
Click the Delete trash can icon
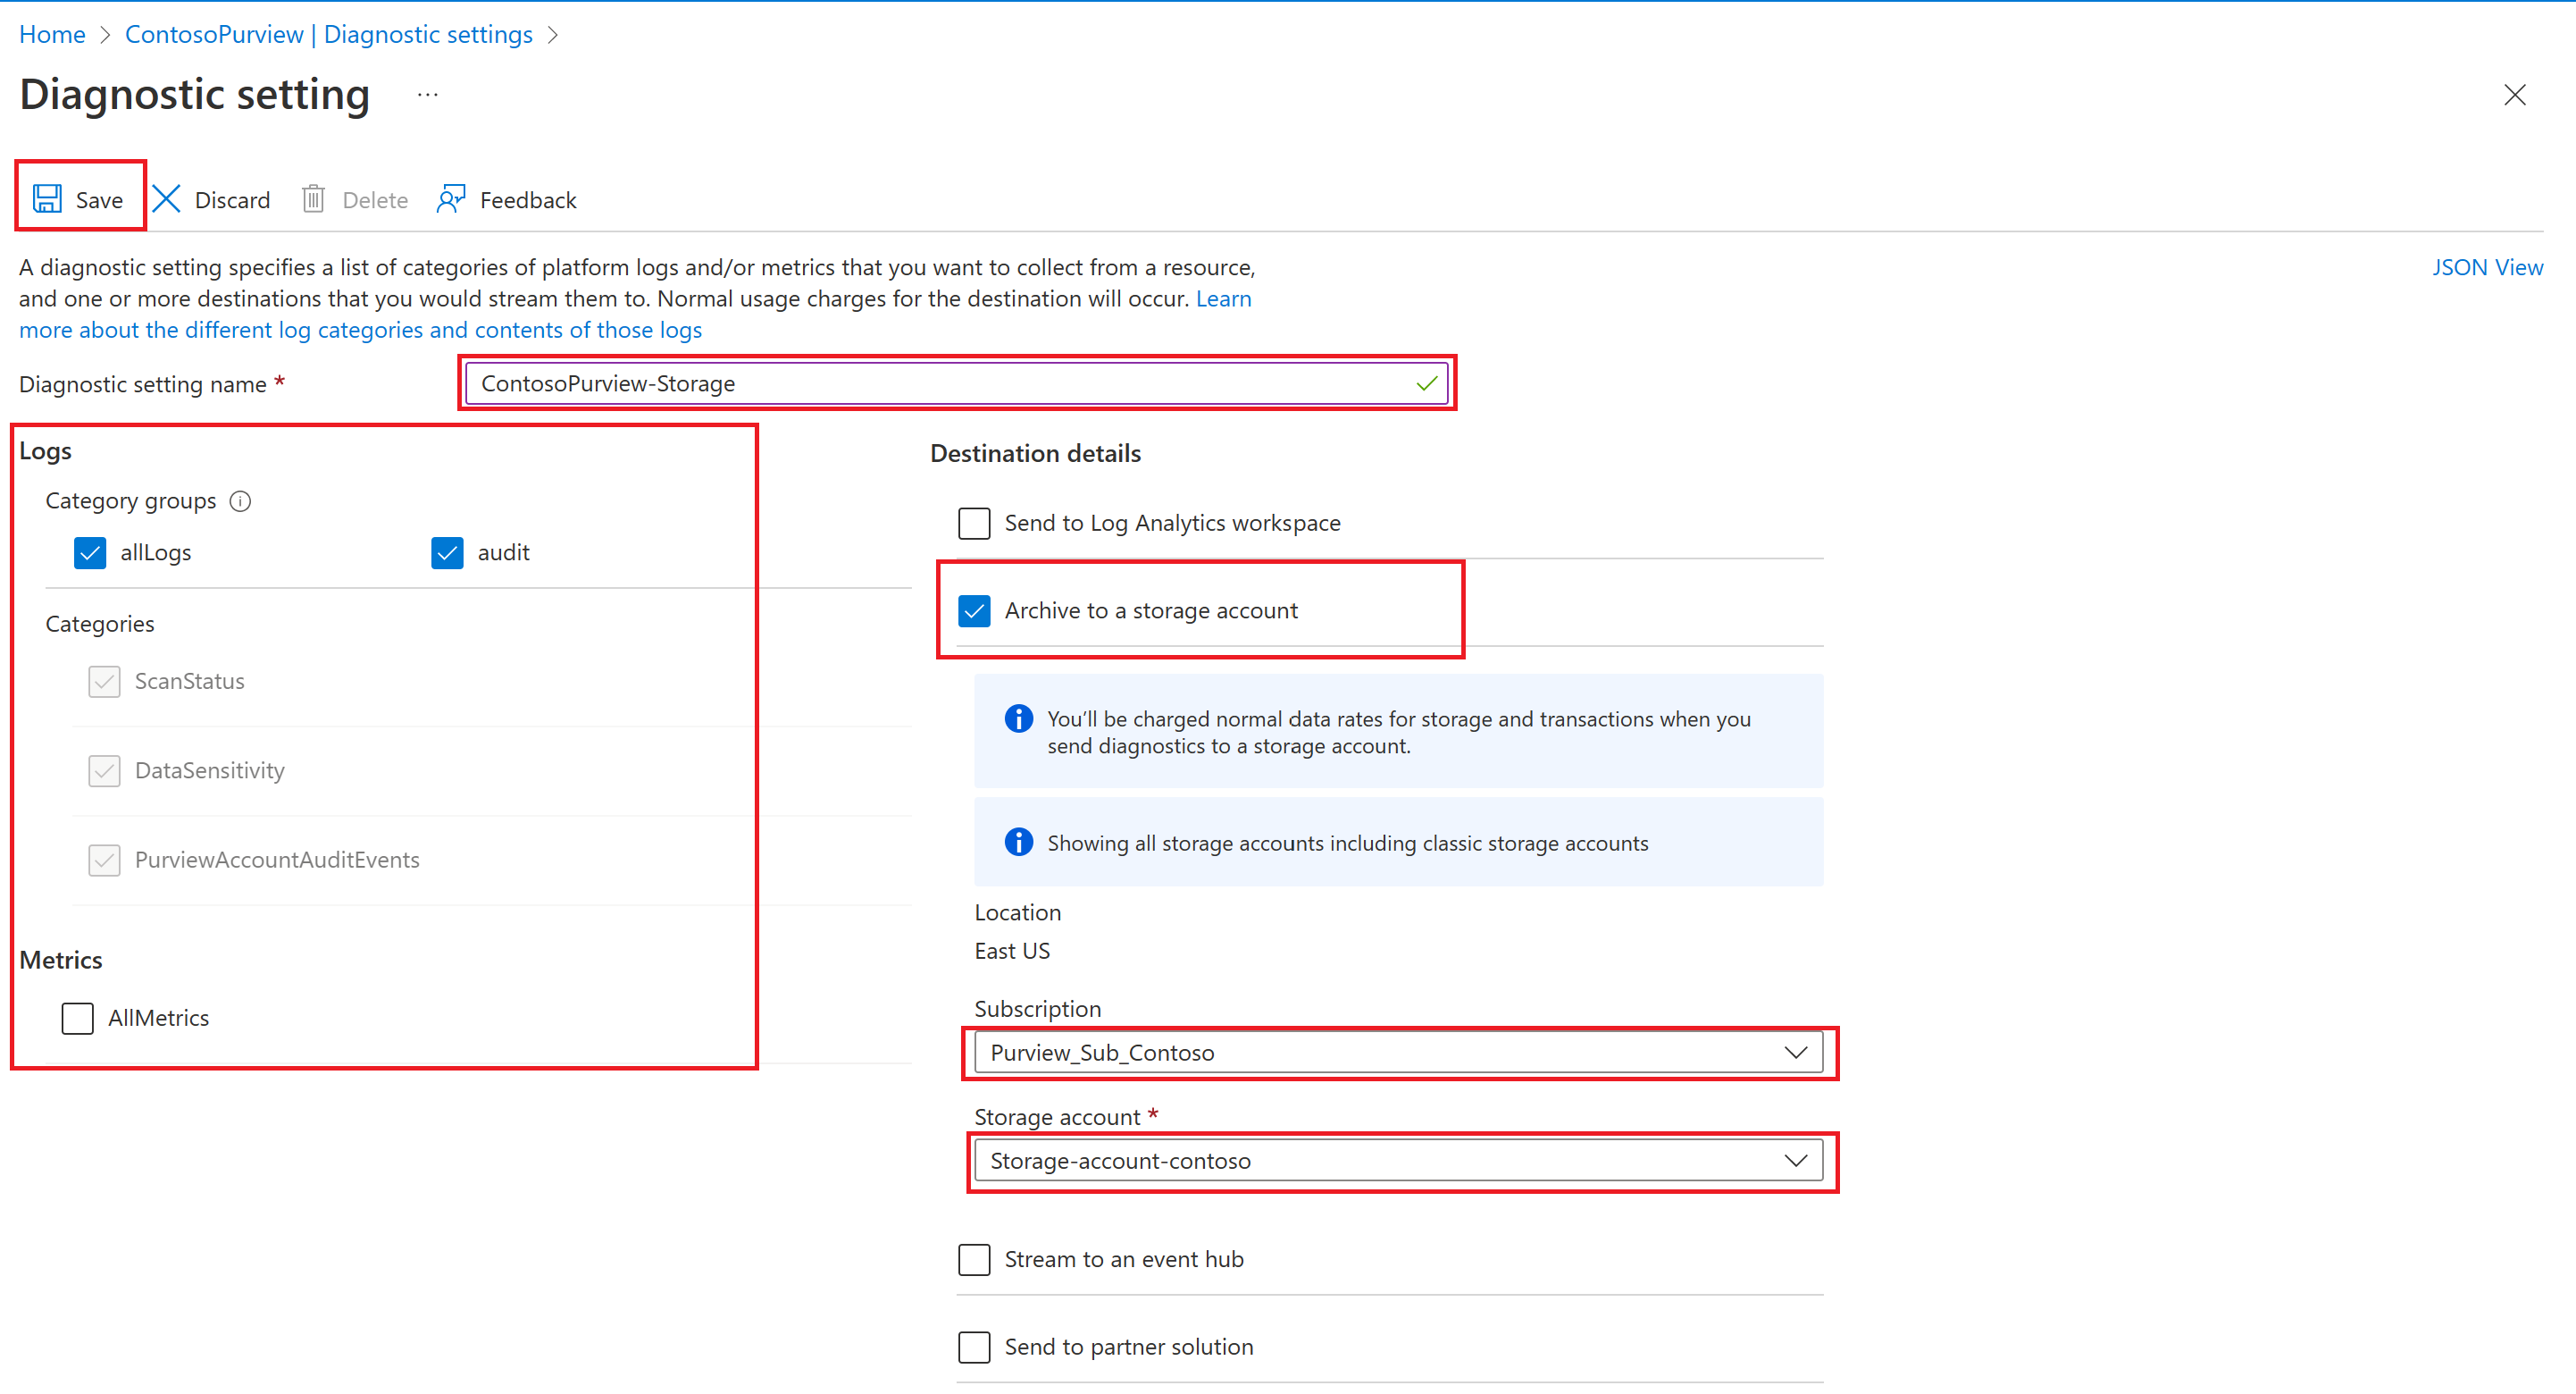[313, 199]
